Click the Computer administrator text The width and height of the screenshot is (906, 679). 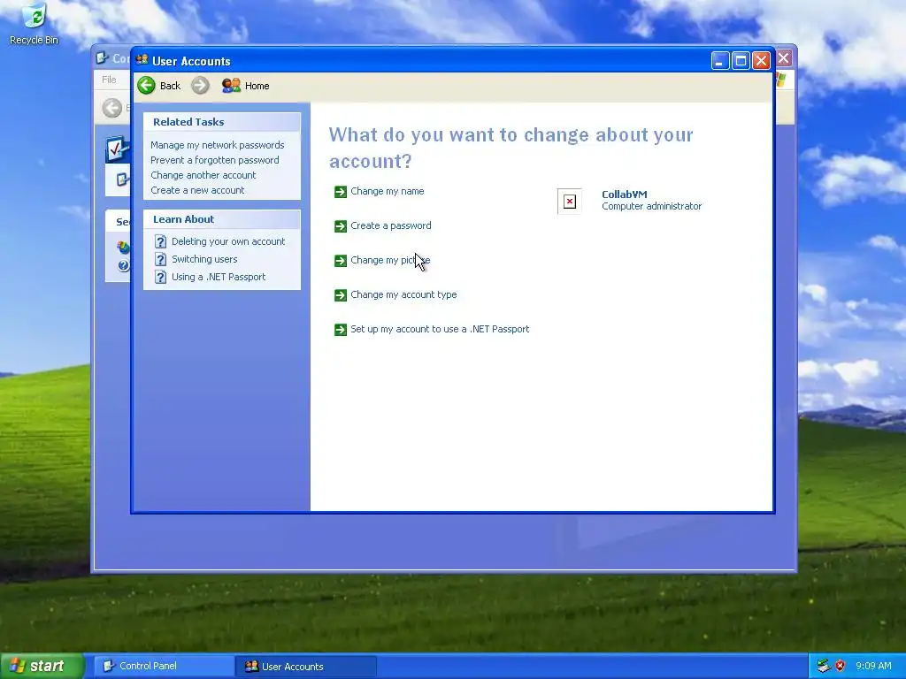(x=652, y=206)
